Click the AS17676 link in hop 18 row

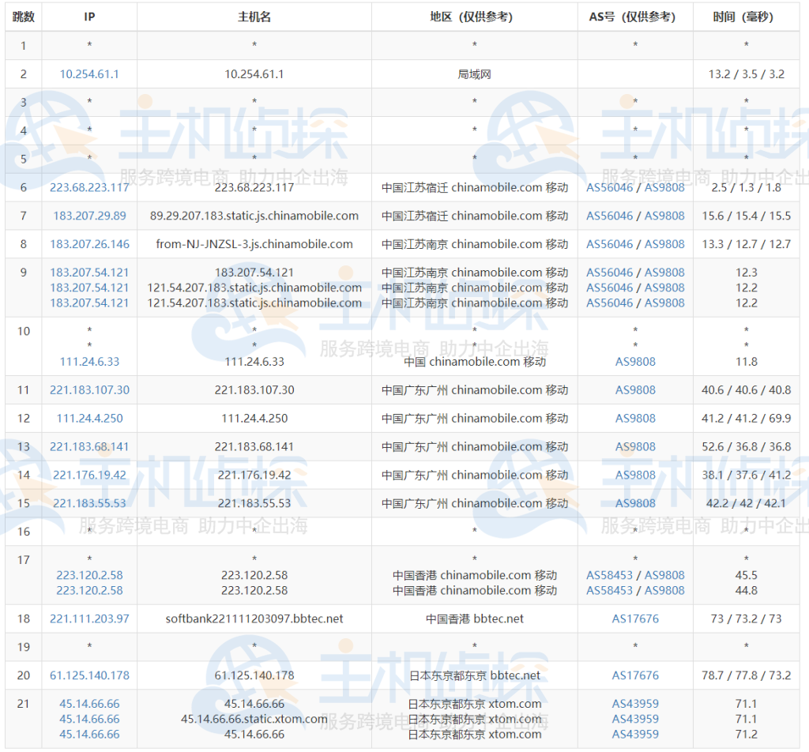tap(635, 619)
